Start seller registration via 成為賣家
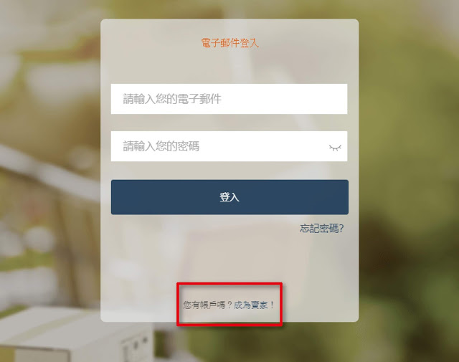459x362 pixels. click(255, 305)
